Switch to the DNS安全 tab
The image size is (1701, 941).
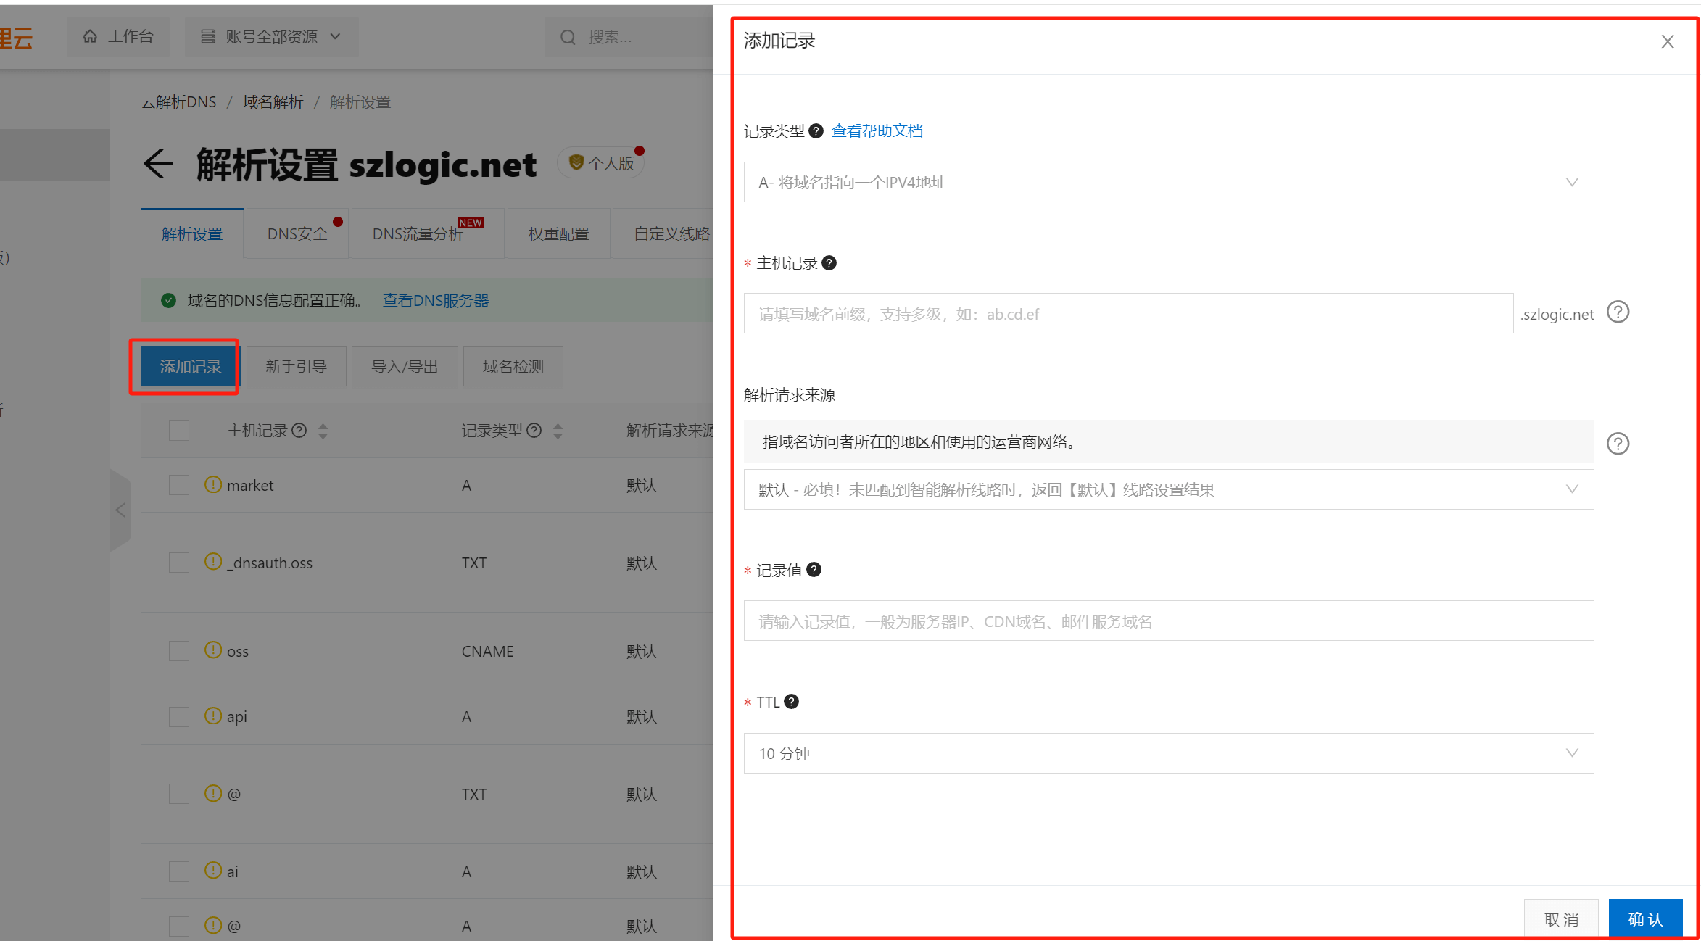(297, 233)
